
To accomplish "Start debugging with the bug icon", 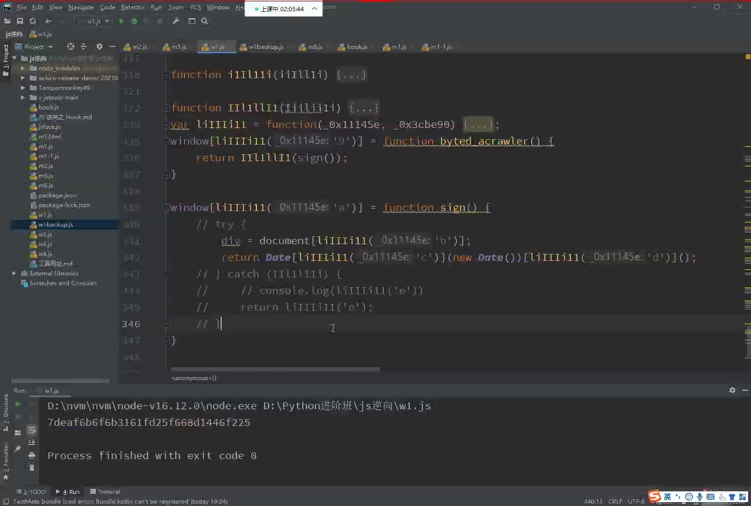I will (134, 21).
